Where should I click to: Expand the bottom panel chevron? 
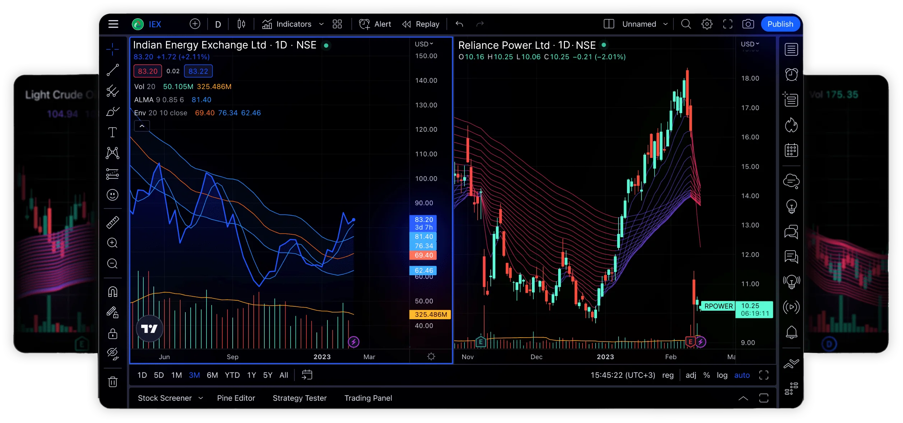743,398
